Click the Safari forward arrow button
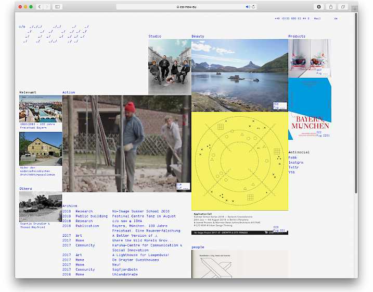The width and height of the screenshot is (373, 292). coord(47,7)
